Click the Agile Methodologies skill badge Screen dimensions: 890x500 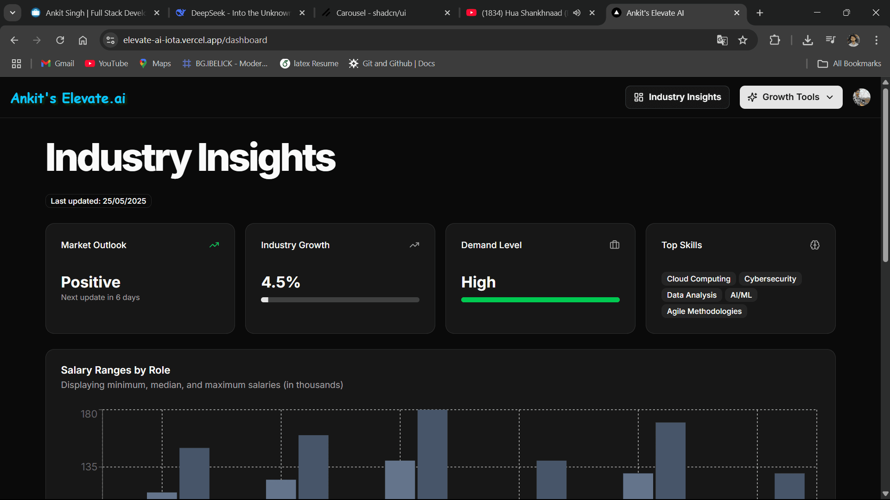pyautogui.click(x=704, y=311)
